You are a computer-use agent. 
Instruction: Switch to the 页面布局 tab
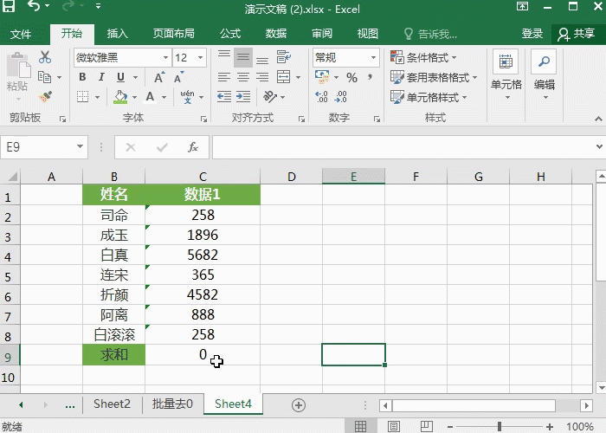click(x=173, y=34)
